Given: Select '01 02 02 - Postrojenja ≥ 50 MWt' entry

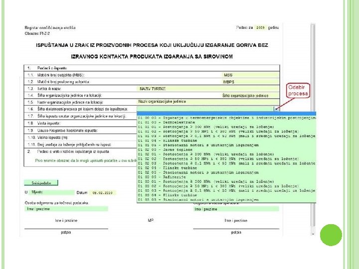Looking at the screenshot, I should pos(227,159).
